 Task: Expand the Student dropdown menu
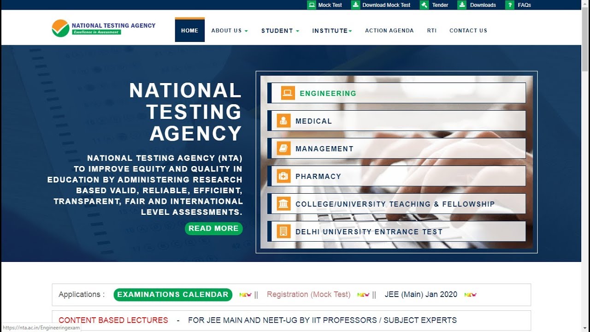coord(280,30)
